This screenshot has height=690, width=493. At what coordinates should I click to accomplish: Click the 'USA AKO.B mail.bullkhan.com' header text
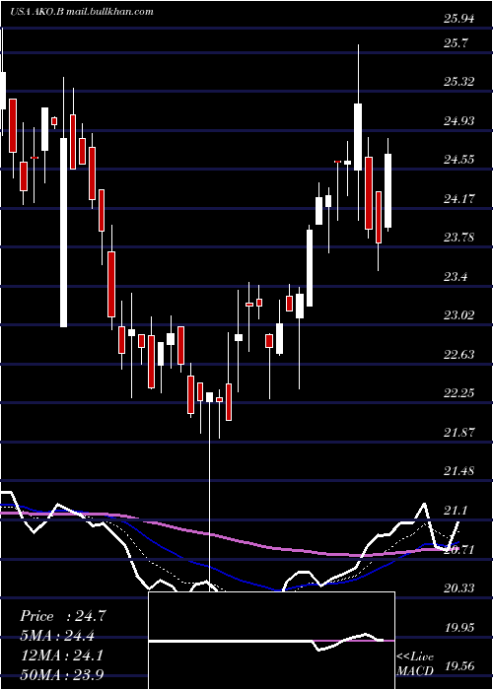(82, 12)
